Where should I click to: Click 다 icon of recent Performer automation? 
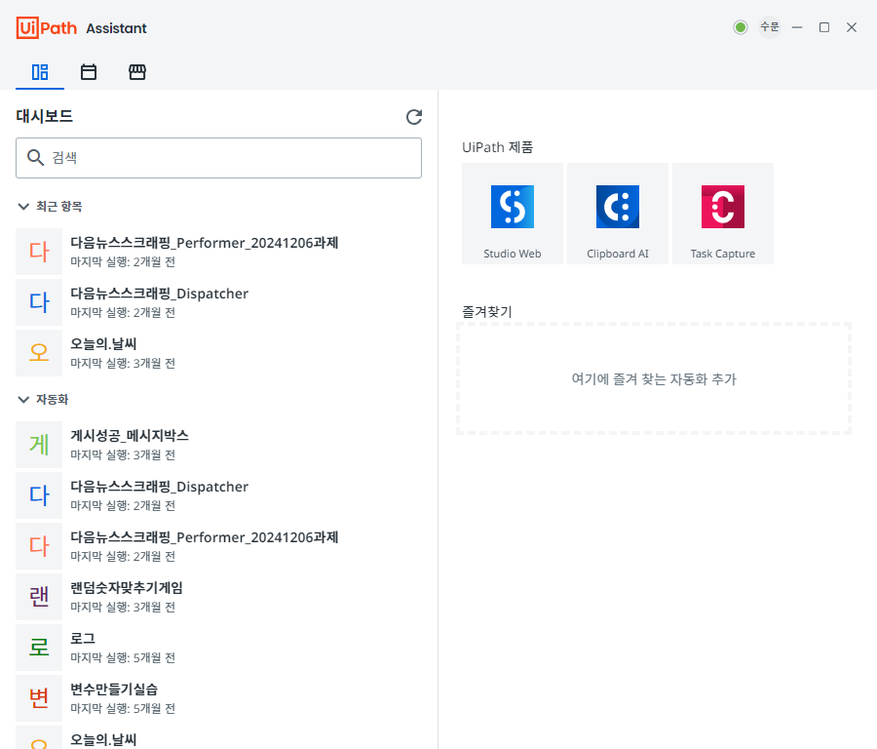pos(39,252)
